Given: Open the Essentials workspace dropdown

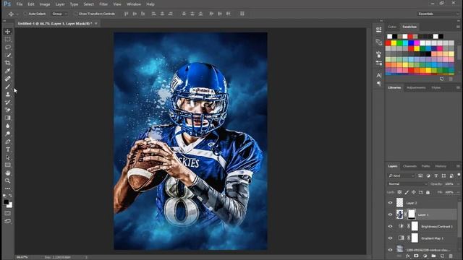Looking at the screenshot, I should pos(438,14).
